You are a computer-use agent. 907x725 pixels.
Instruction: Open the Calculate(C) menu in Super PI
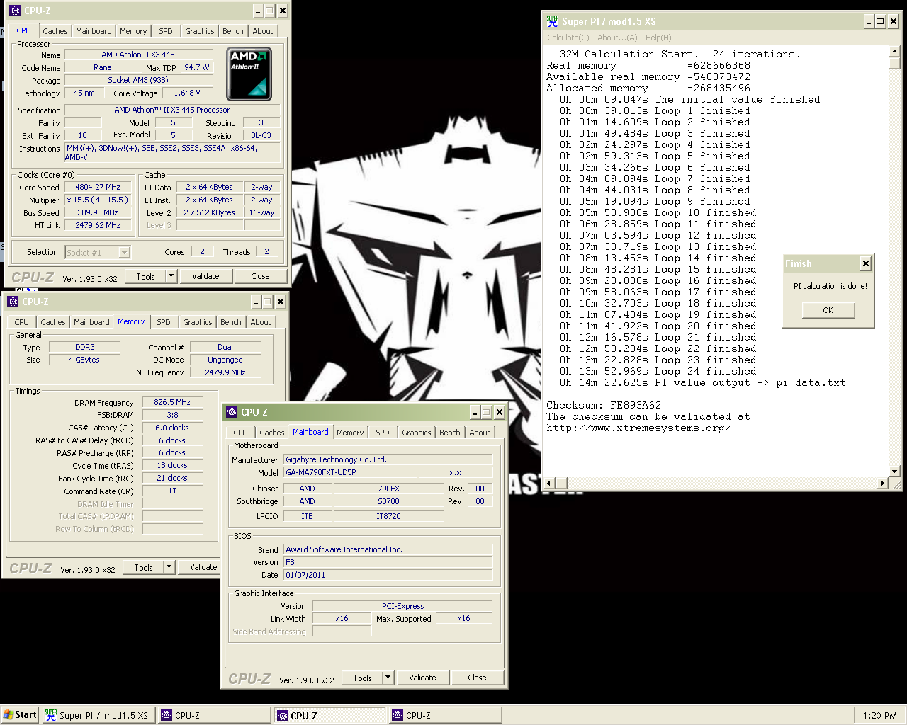pyautogui.click(x=568, y=38)
